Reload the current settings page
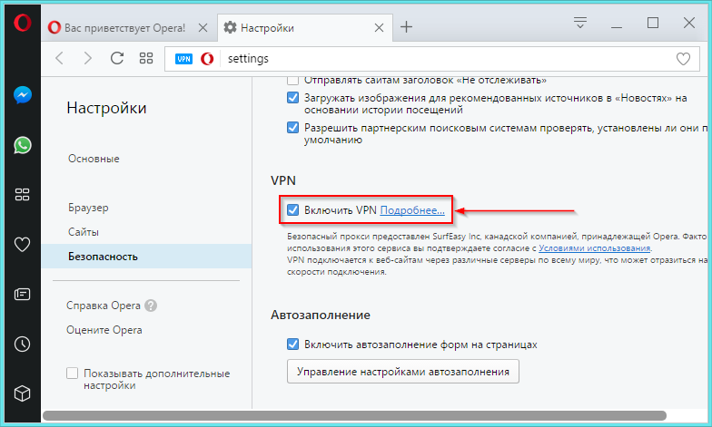 click(117, 58)
